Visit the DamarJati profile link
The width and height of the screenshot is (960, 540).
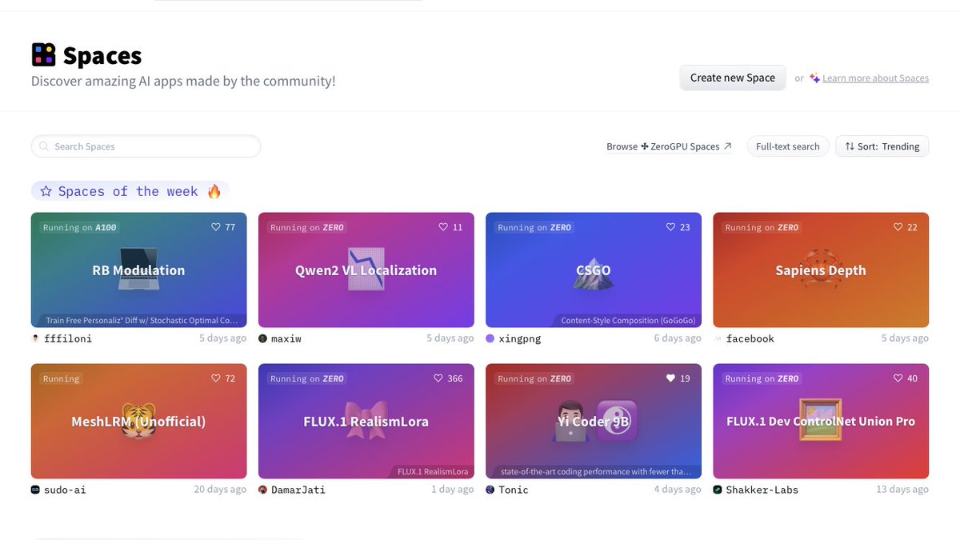point(298,490)
